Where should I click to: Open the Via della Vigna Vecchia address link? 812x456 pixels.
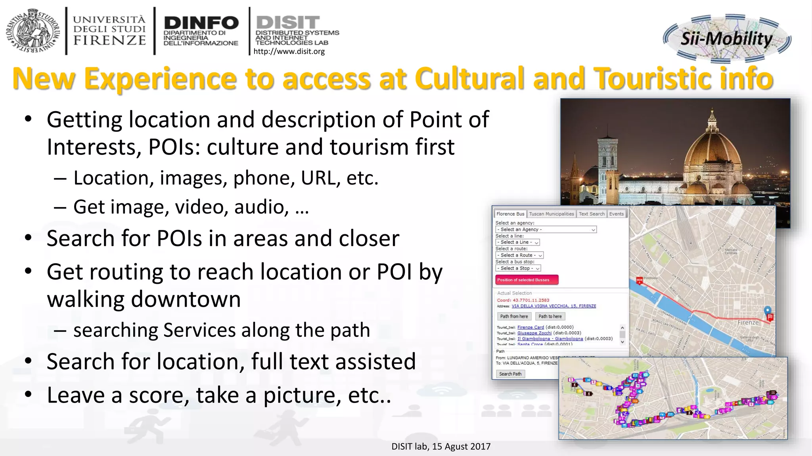tap(554, 306)
